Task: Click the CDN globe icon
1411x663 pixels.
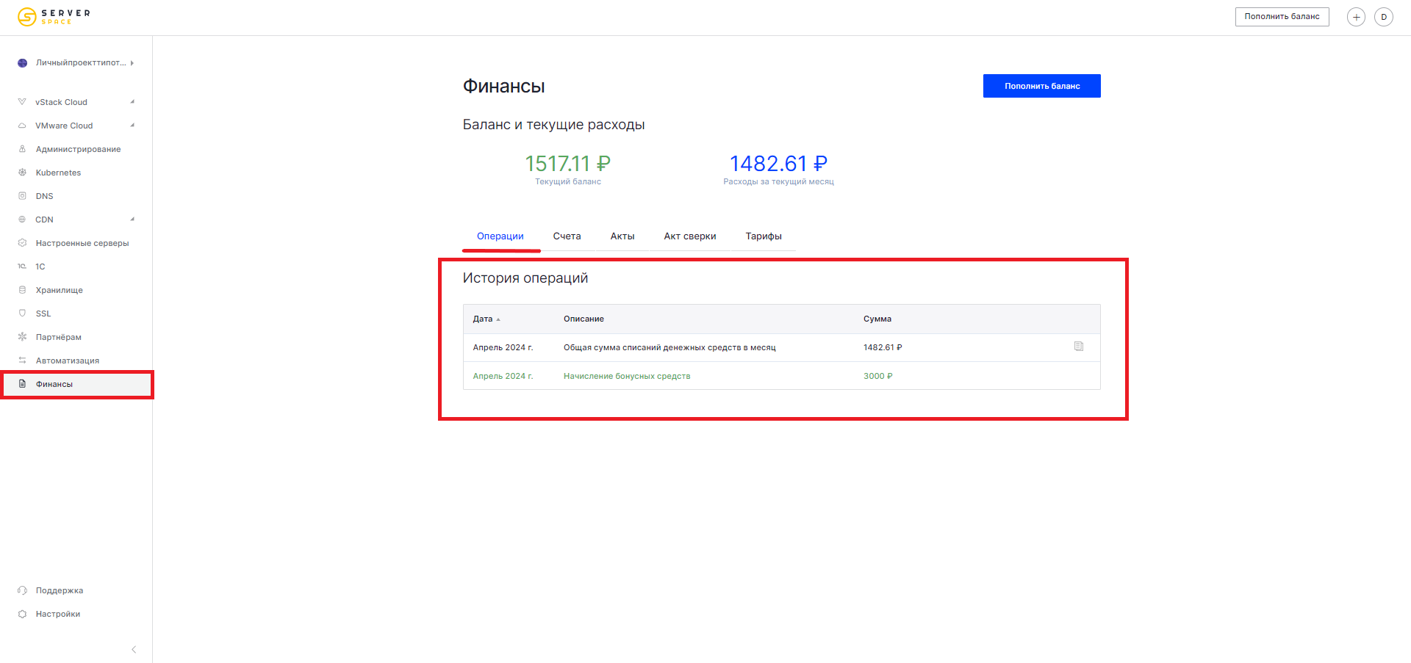Action: pos(22,220)
